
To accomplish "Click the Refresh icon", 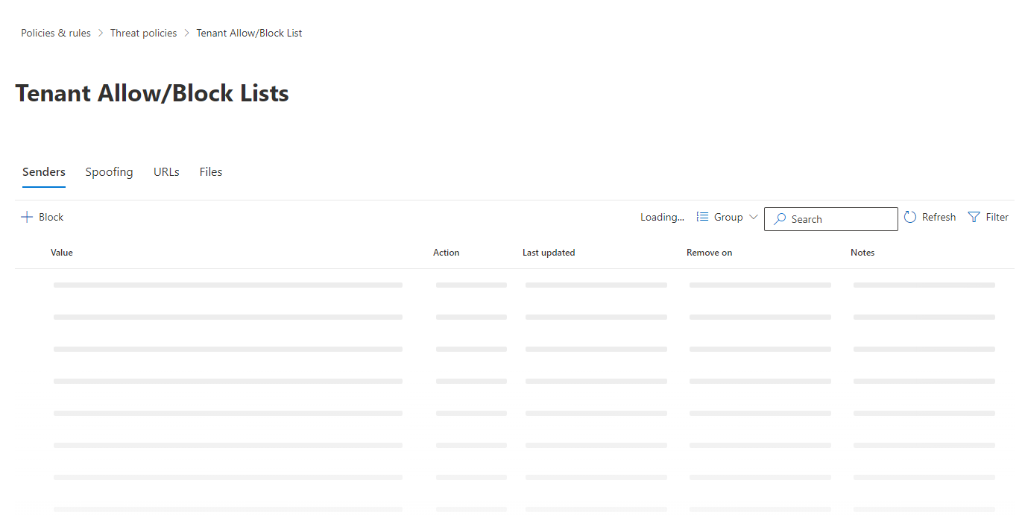I will tap(910, 216).
